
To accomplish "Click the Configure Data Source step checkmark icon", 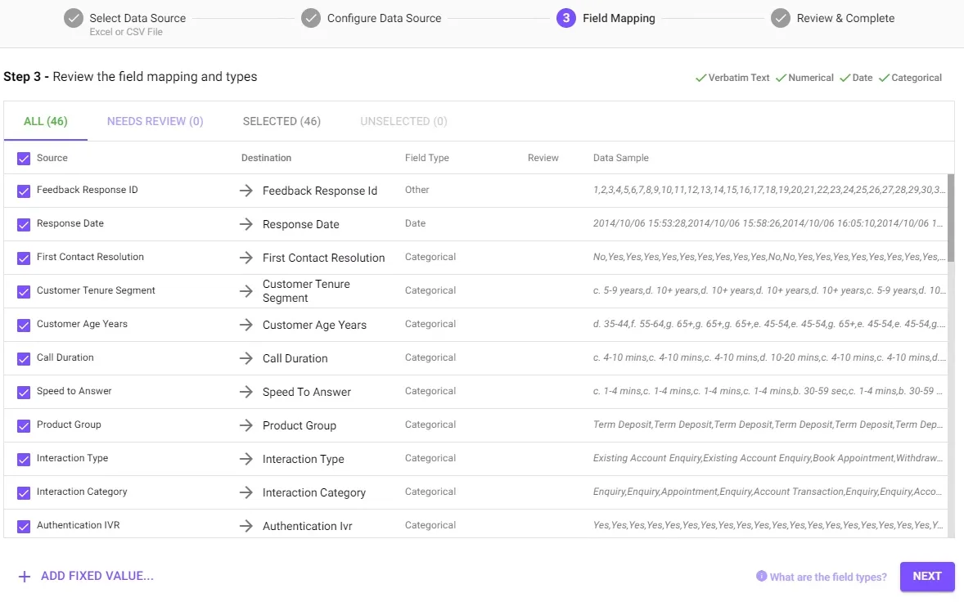I will 311,19.
